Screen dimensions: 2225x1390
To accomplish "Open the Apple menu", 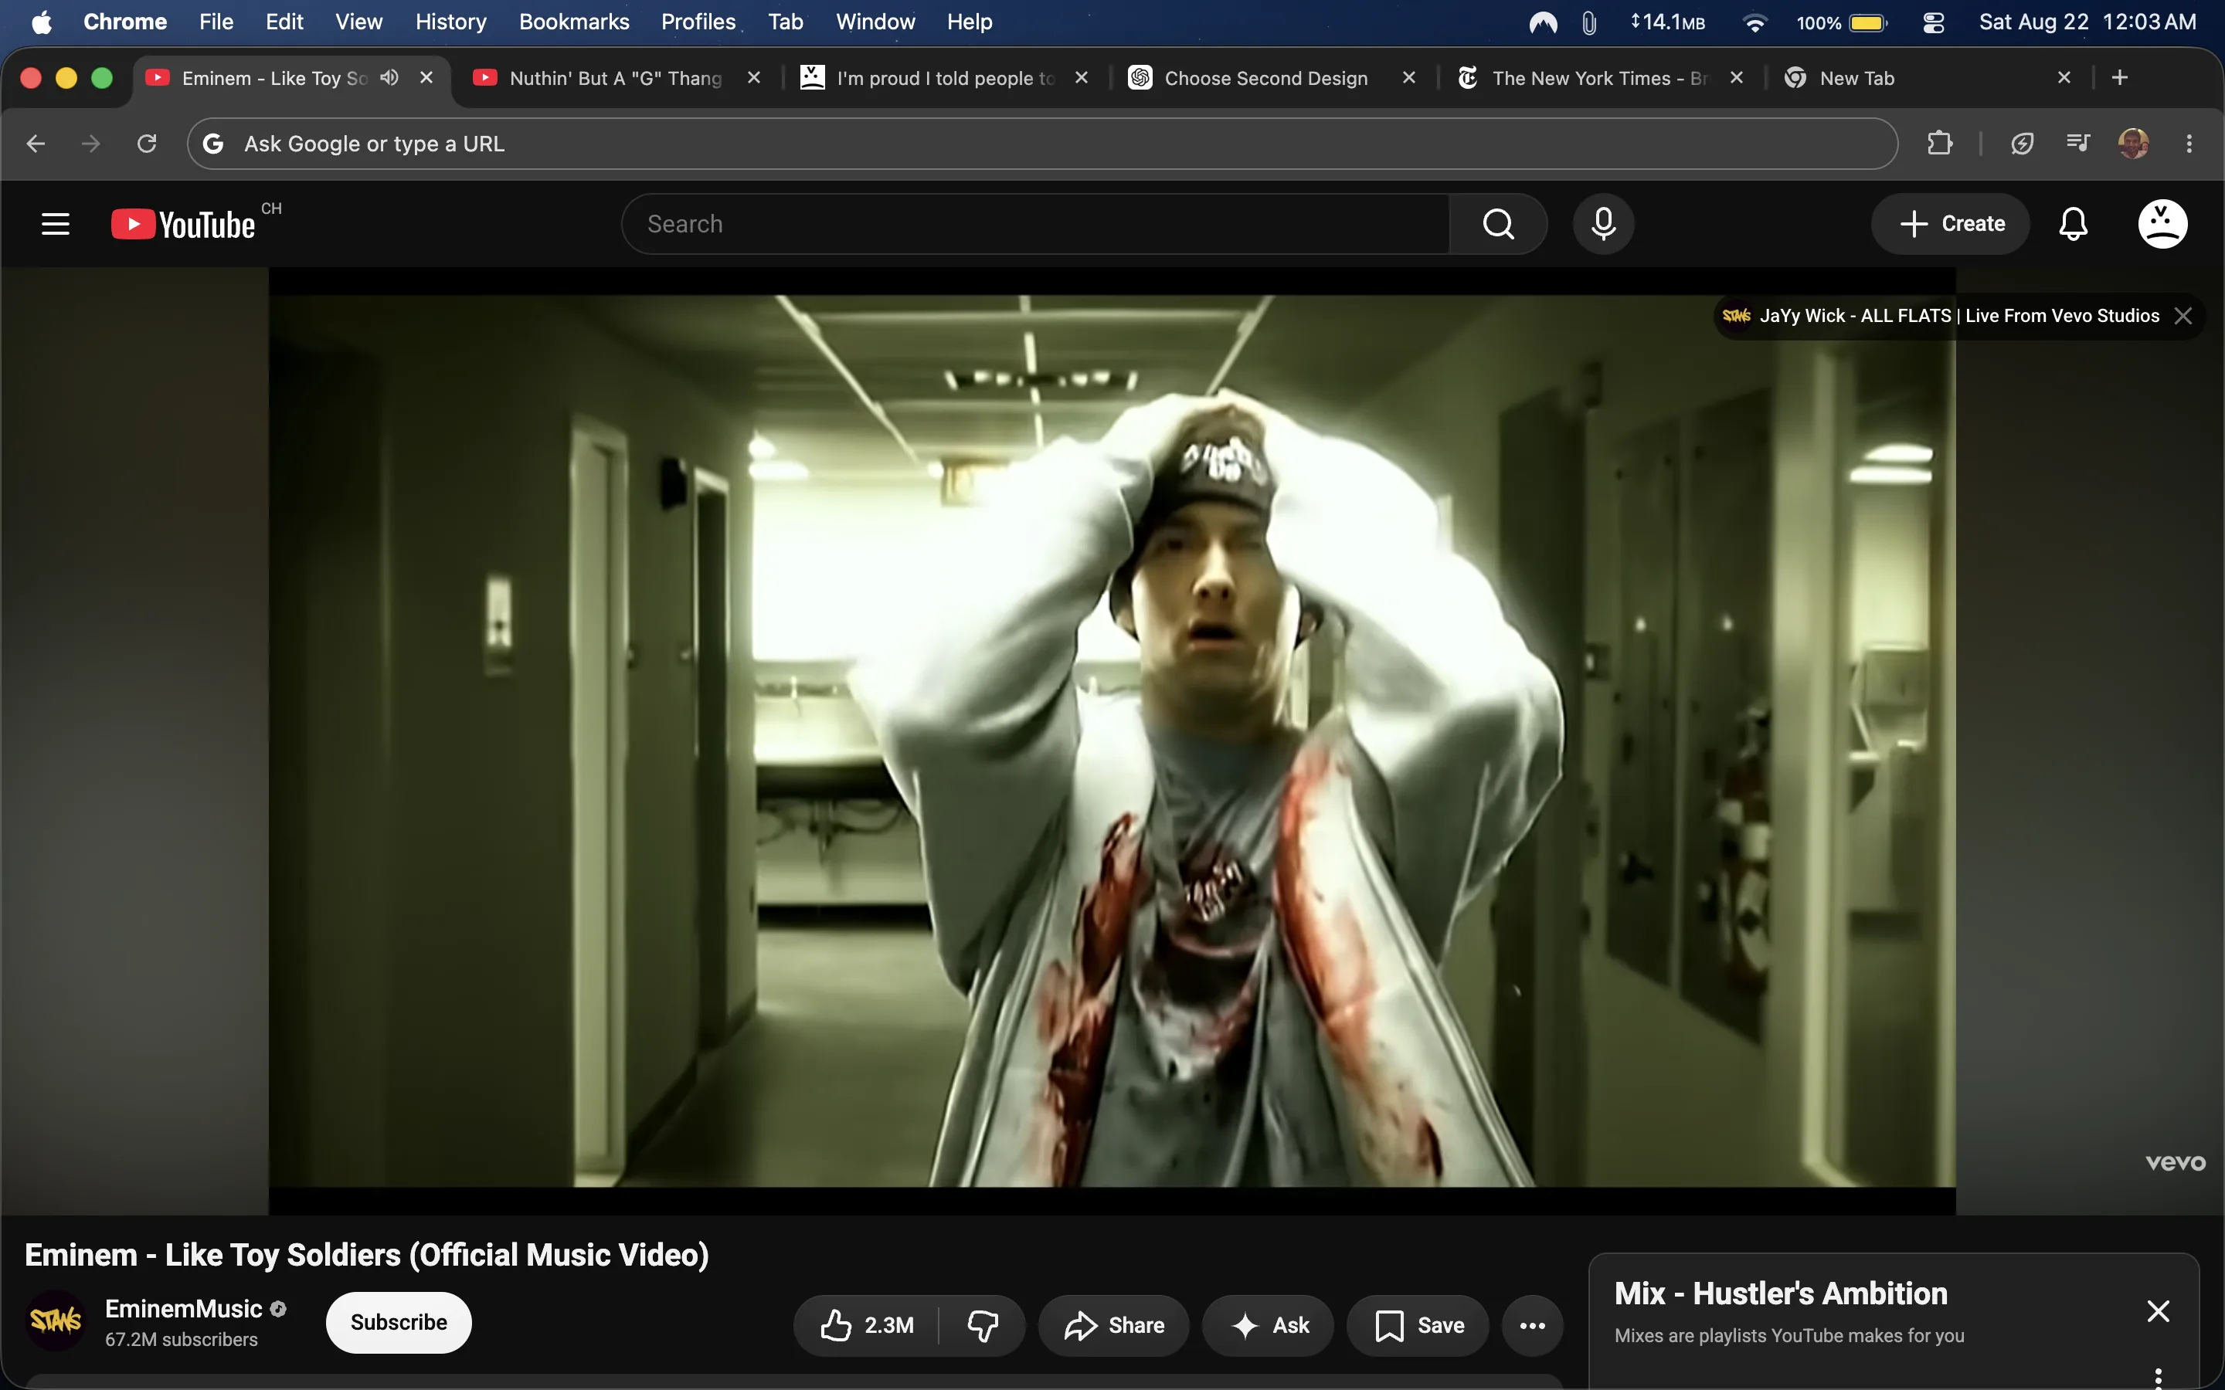I will point(42,22).
